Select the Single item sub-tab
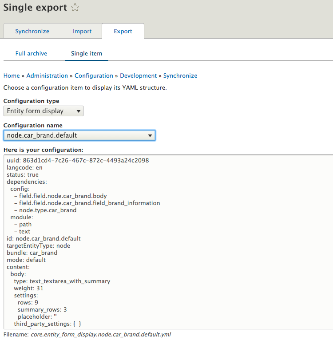This screenshot has width=333, height=344. pos(87,53)
